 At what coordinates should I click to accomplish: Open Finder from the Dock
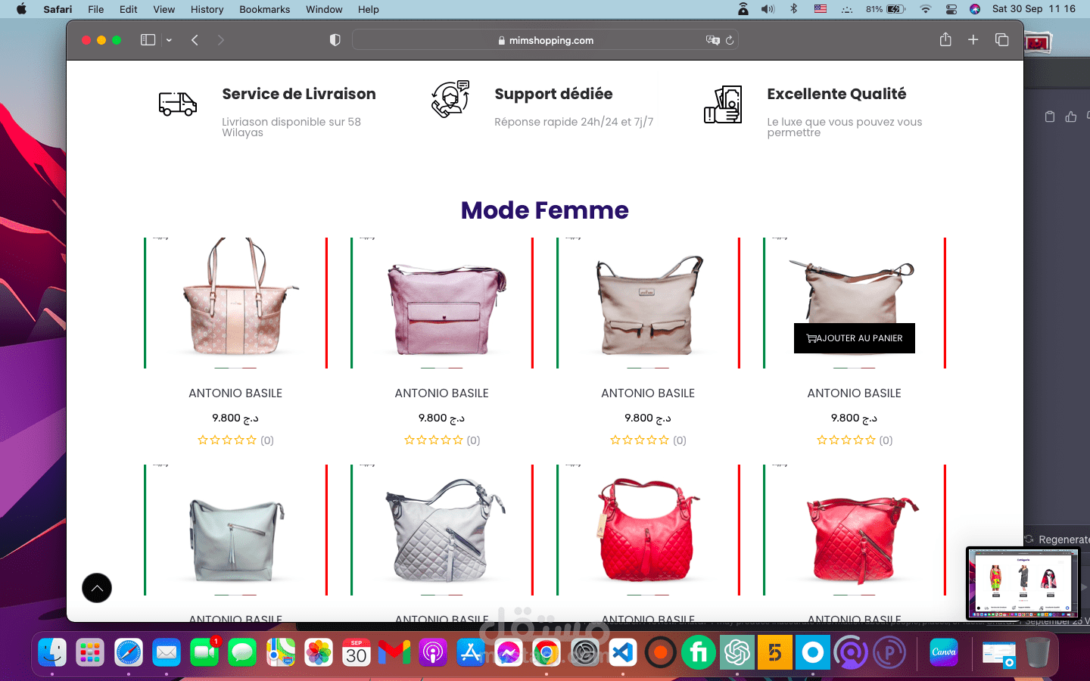52,652
